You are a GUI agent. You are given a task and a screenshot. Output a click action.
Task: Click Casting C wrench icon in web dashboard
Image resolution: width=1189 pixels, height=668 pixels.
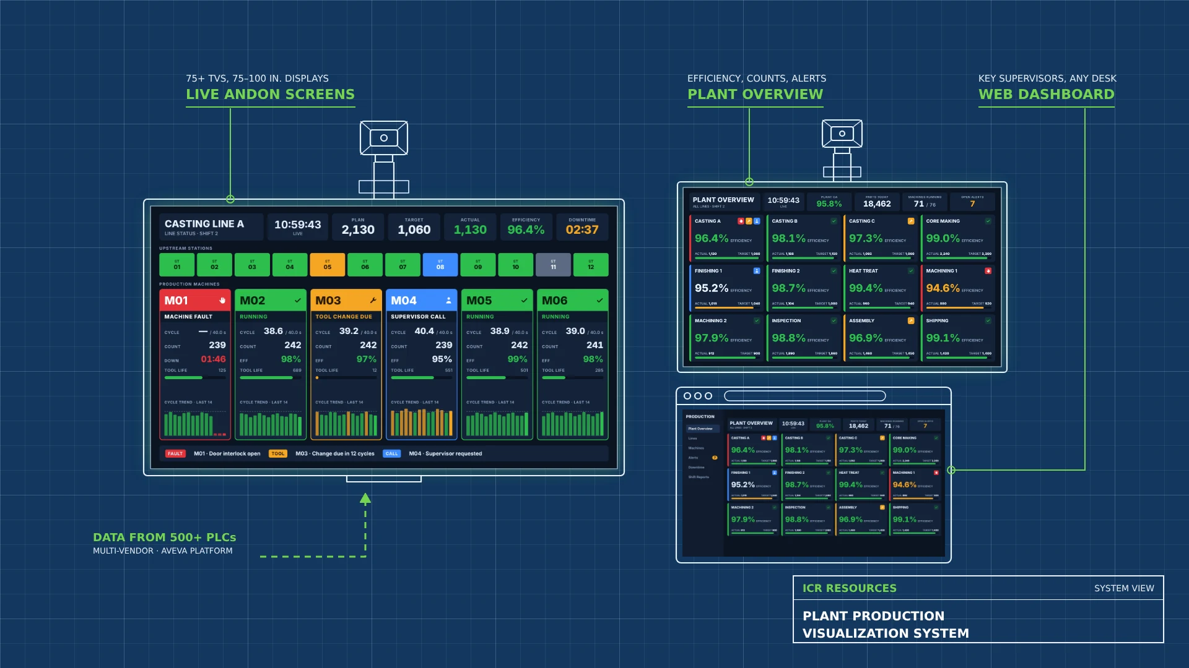pyautogui.click(x=882, y=438)
